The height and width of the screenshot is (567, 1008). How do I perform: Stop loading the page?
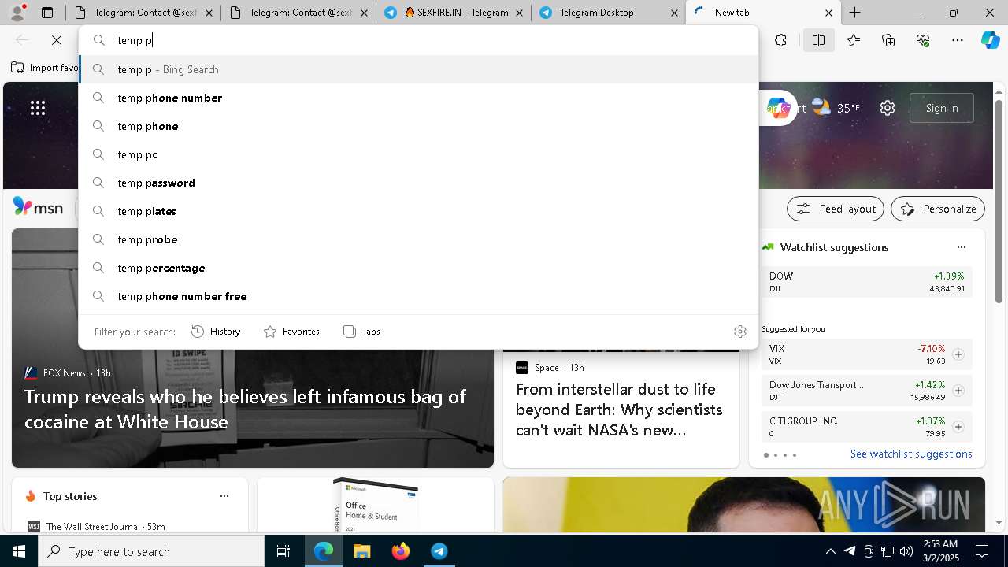[x=57, y=40]
